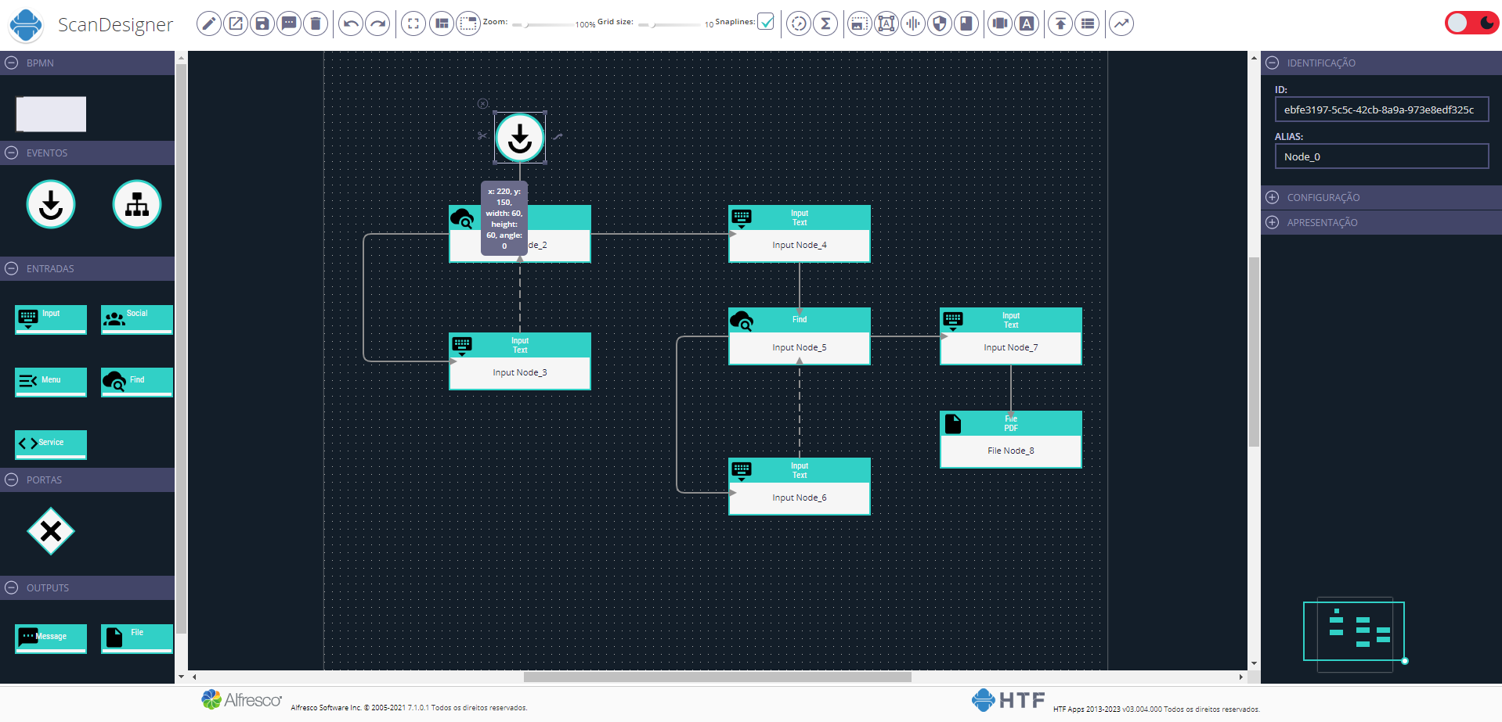The height and width of the screenshot is (722, 1502).
Task: Click the sigma sum icon
Action: click(x=825, y=23)
